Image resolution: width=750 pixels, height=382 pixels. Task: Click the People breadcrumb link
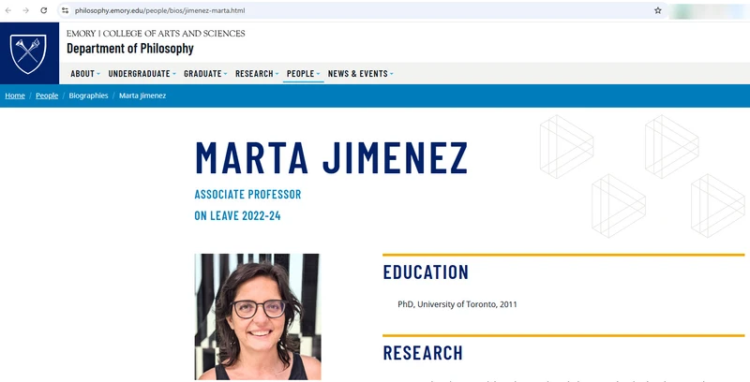click(x=47, y=95)
